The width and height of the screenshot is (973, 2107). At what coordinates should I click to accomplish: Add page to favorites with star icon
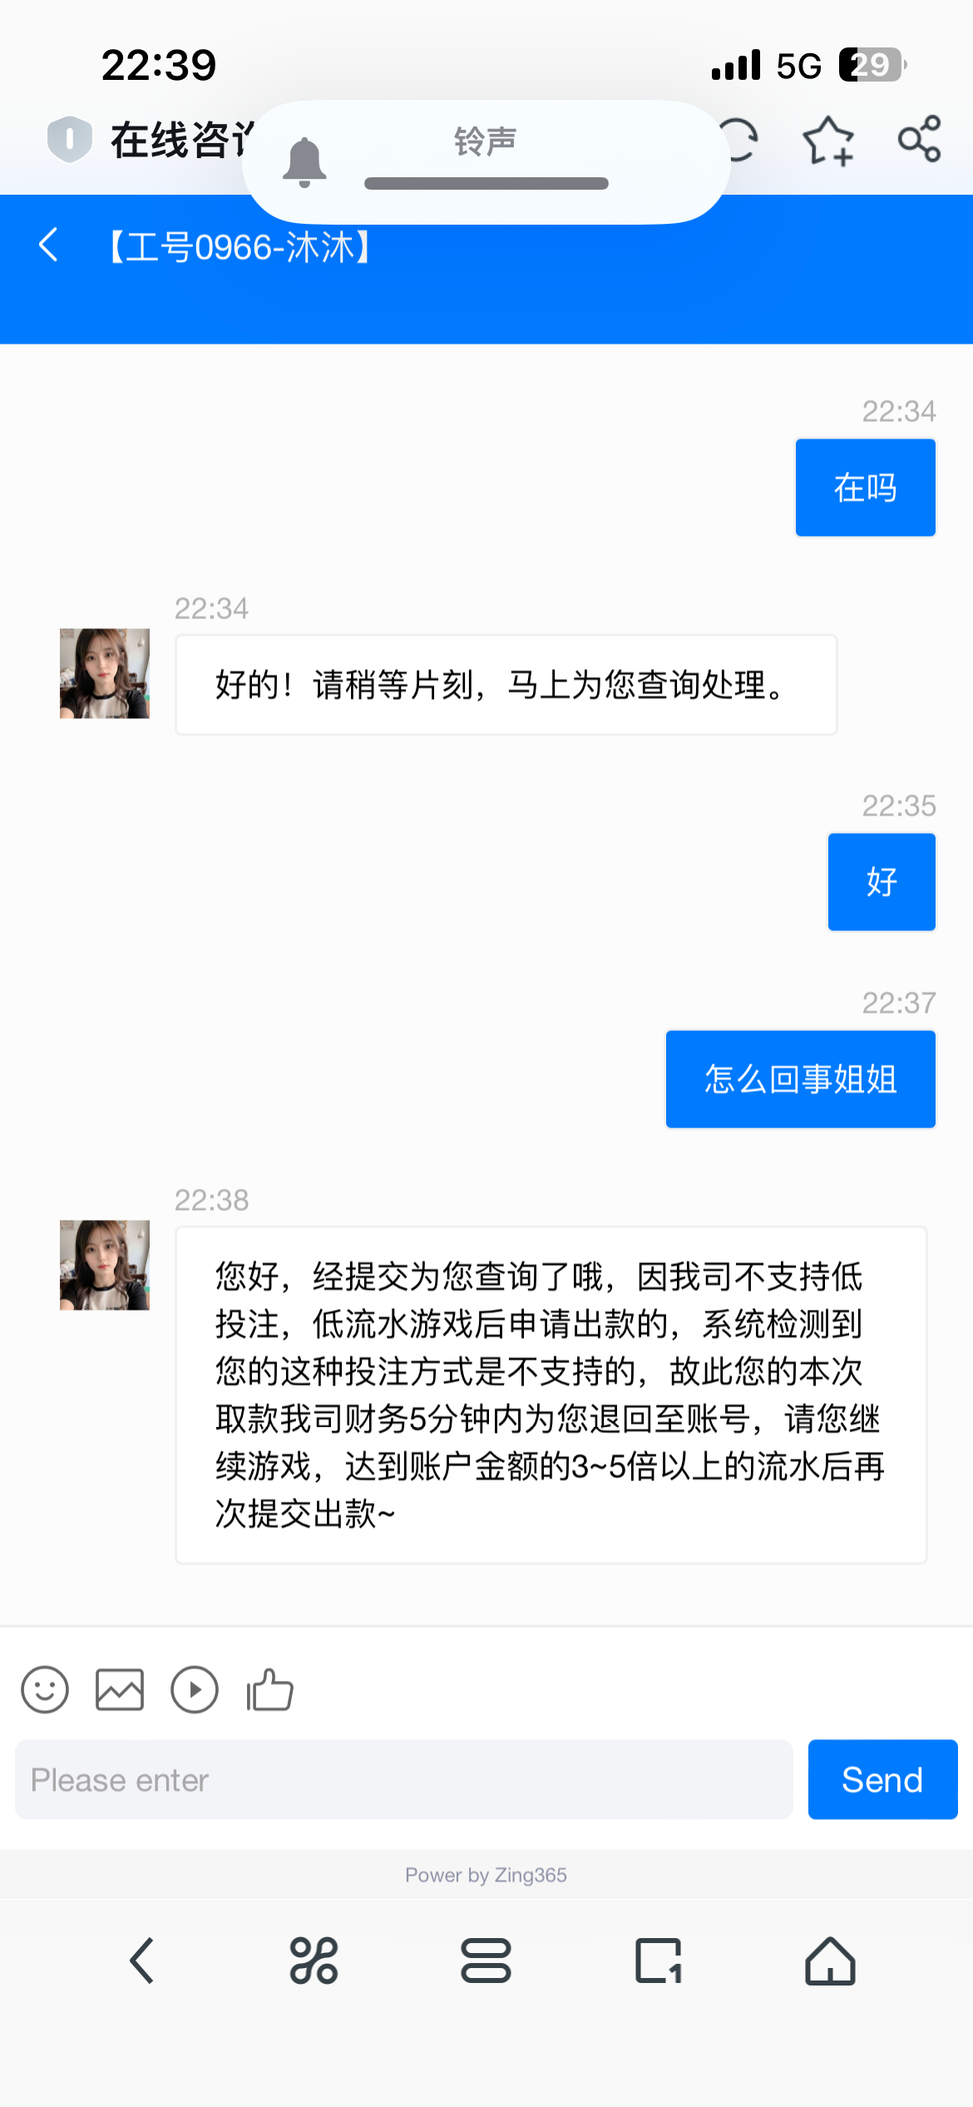tap(828, 141)
